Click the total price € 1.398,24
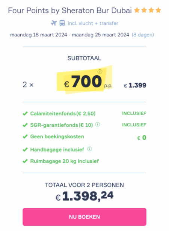Image resolution: width=169 pixels, height=231 pixels. [x=84, y=196]
